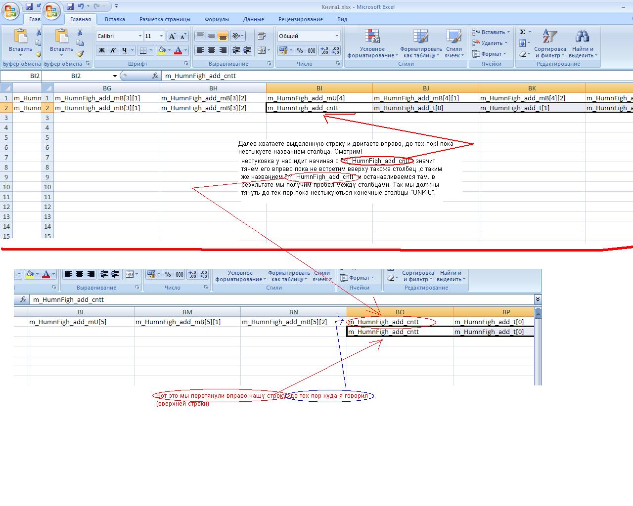Increase decimal places in the top ribbon
This screenshot has height=506, width=633.
pos(324,50)
